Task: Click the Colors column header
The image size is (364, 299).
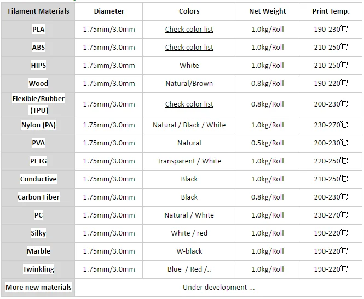Action: pyautogui.click(x=189, y=11)
